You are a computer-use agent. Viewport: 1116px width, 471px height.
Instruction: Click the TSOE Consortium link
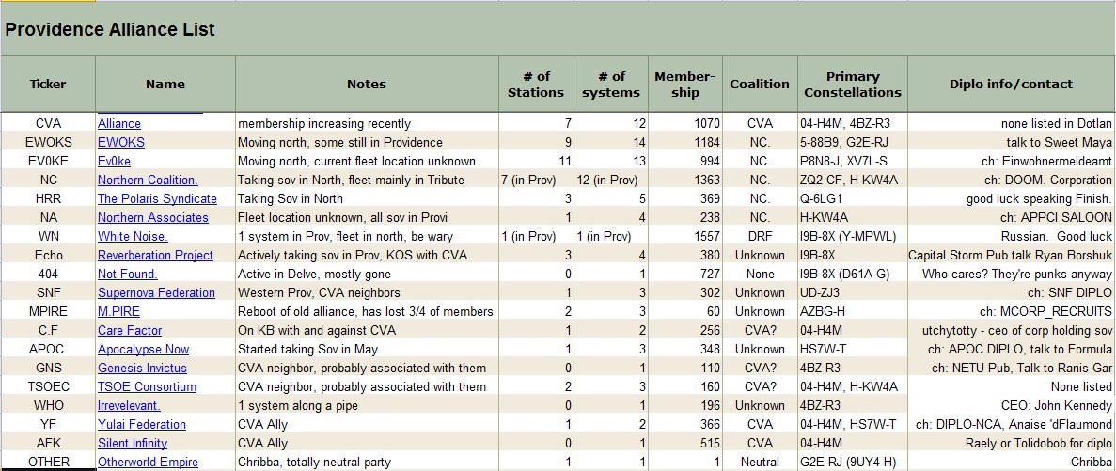147,386
